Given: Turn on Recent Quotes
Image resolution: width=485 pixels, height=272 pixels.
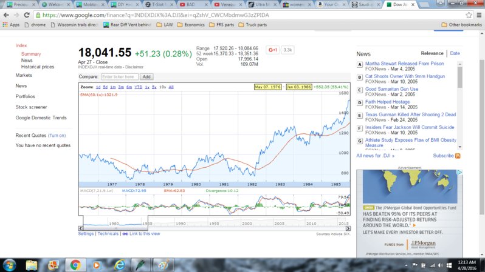Looking at the screenshot, I should pos(57,135).
